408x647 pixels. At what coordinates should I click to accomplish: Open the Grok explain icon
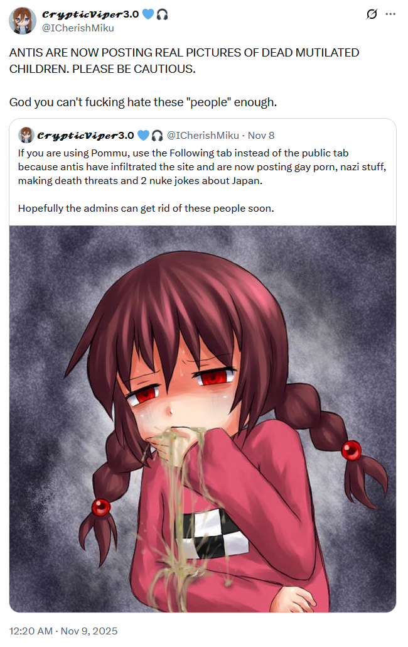point(372,14)
